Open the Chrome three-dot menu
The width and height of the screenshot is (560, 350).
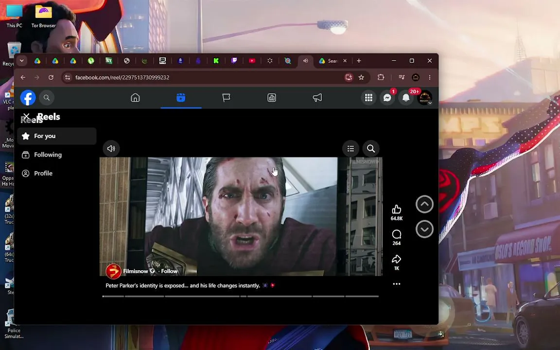click(x=430, y=77)
